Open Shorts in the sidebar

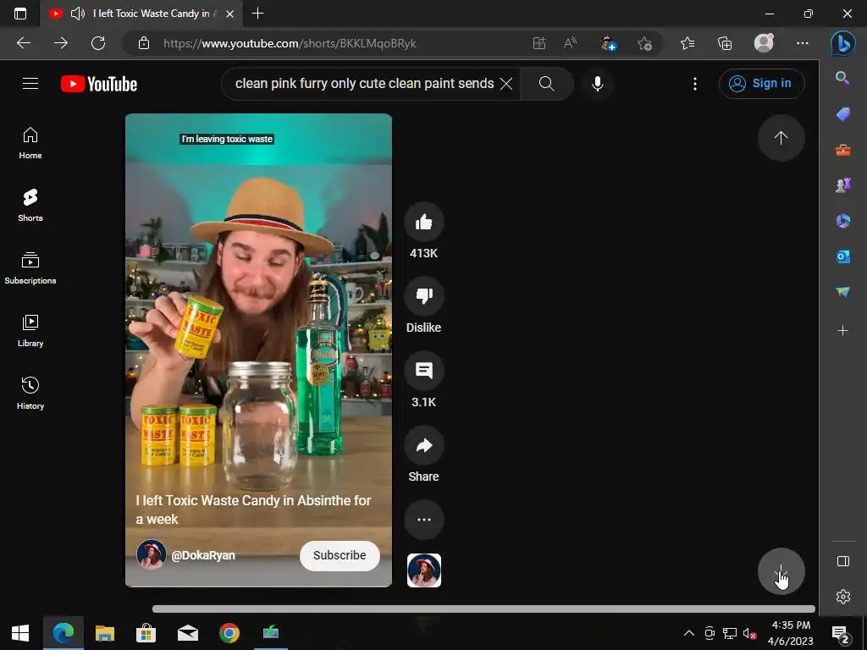click(x=30, y=206)
